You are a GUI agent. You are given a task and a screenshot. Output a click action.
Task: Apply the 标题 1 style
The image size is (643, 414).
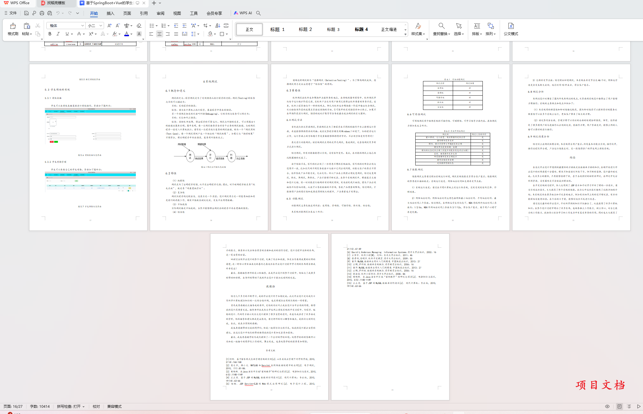click(x=277, y=29)
